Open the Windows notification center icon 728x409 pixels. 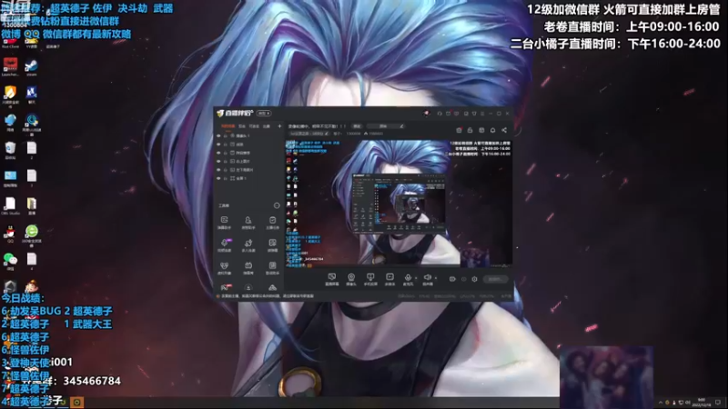718,402
